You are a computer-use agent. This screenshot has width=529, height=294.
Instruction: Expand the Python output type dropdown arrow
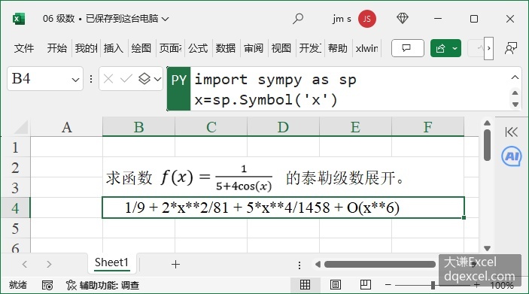click(157, 79)
